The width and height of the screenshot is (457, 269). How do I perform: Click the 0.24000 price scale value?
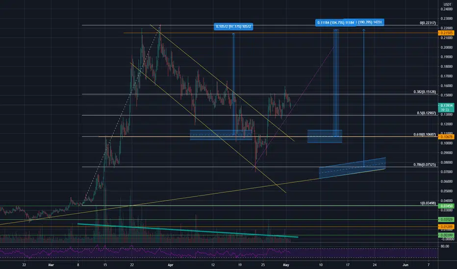pyautogui.click(x=447, y=9)
